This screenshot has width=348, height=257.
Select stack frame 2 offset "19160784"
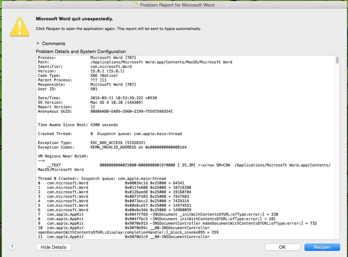coord(182,192)
